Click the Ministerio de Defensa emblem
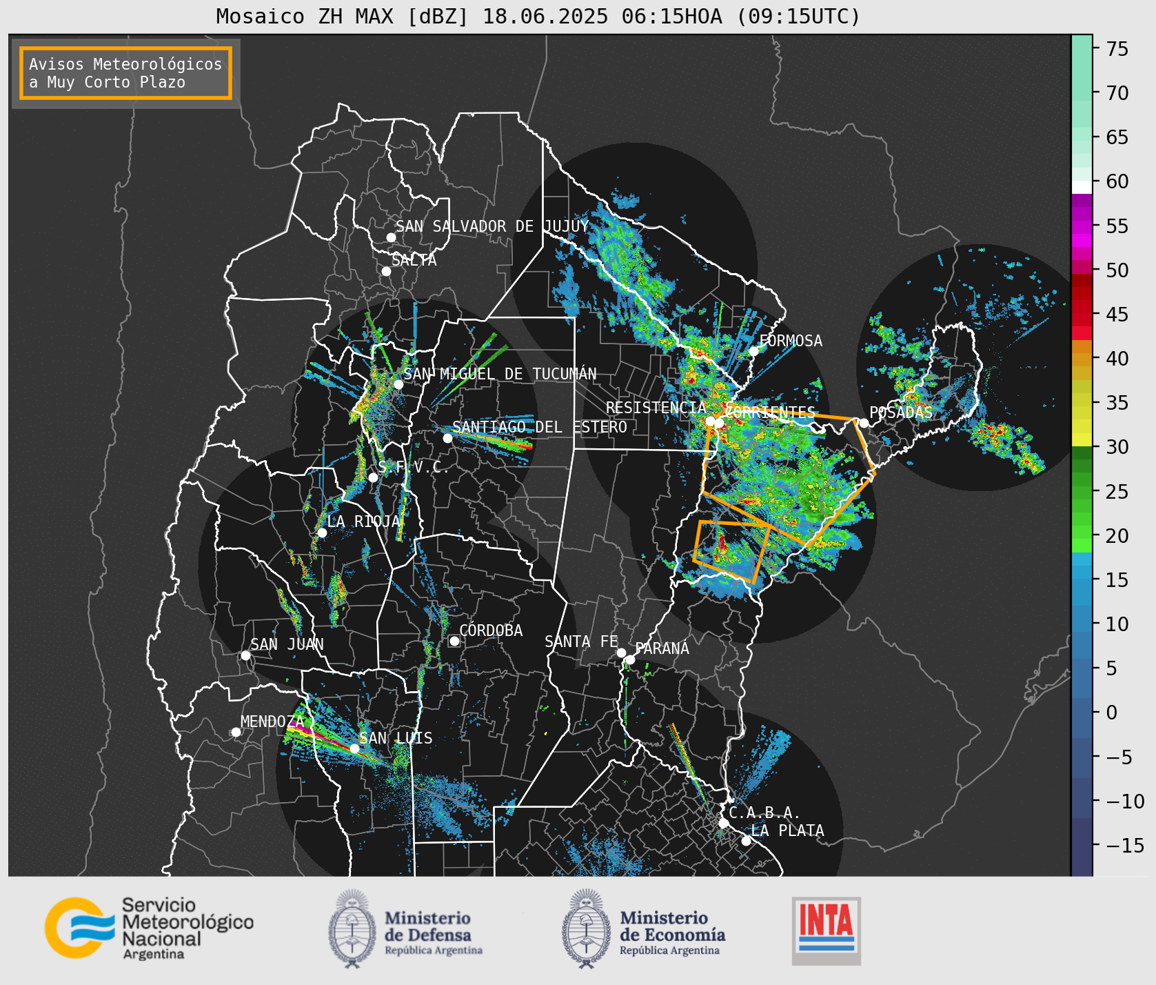1156x985 pixels. coord(352,928)
